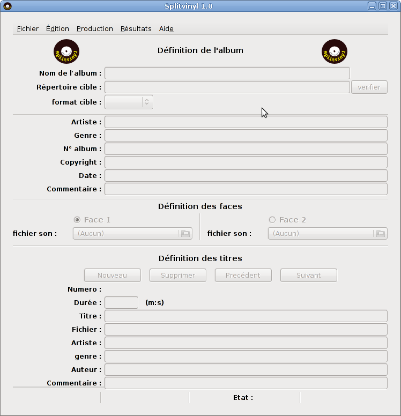
Task: Click the verifier button
Action: [x=369, y=87]
